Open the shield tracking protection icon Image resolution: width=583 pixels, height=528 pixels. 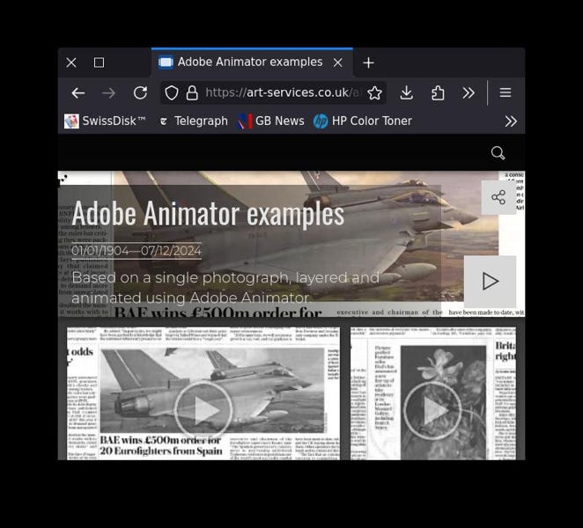[x=172, y=93]
